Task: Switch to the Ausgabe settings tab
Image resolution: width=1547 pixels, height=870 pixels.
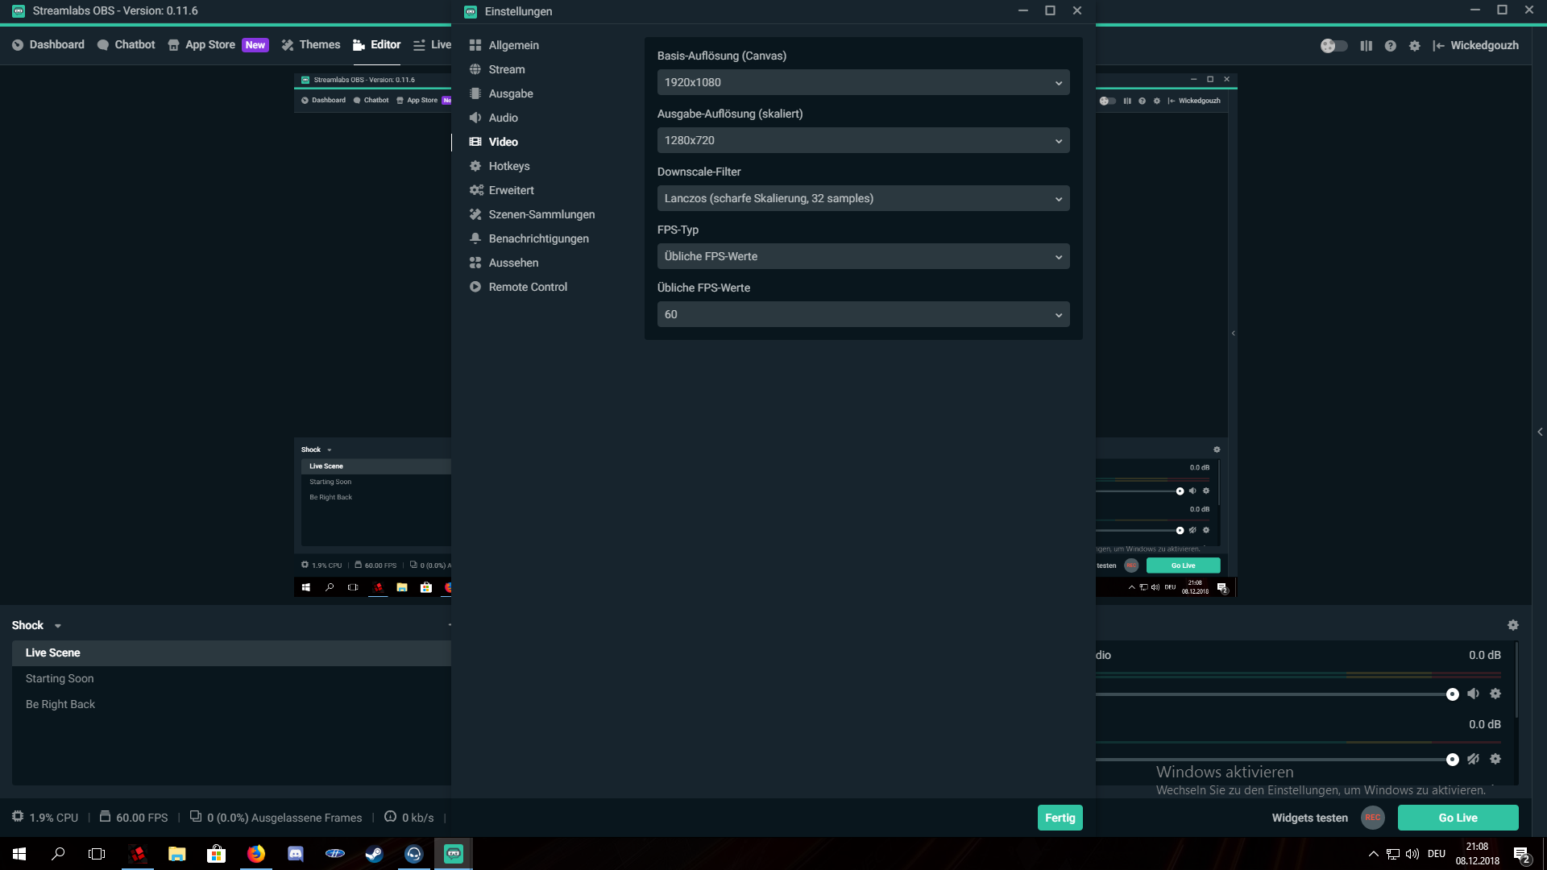Action: pos(510,93)
